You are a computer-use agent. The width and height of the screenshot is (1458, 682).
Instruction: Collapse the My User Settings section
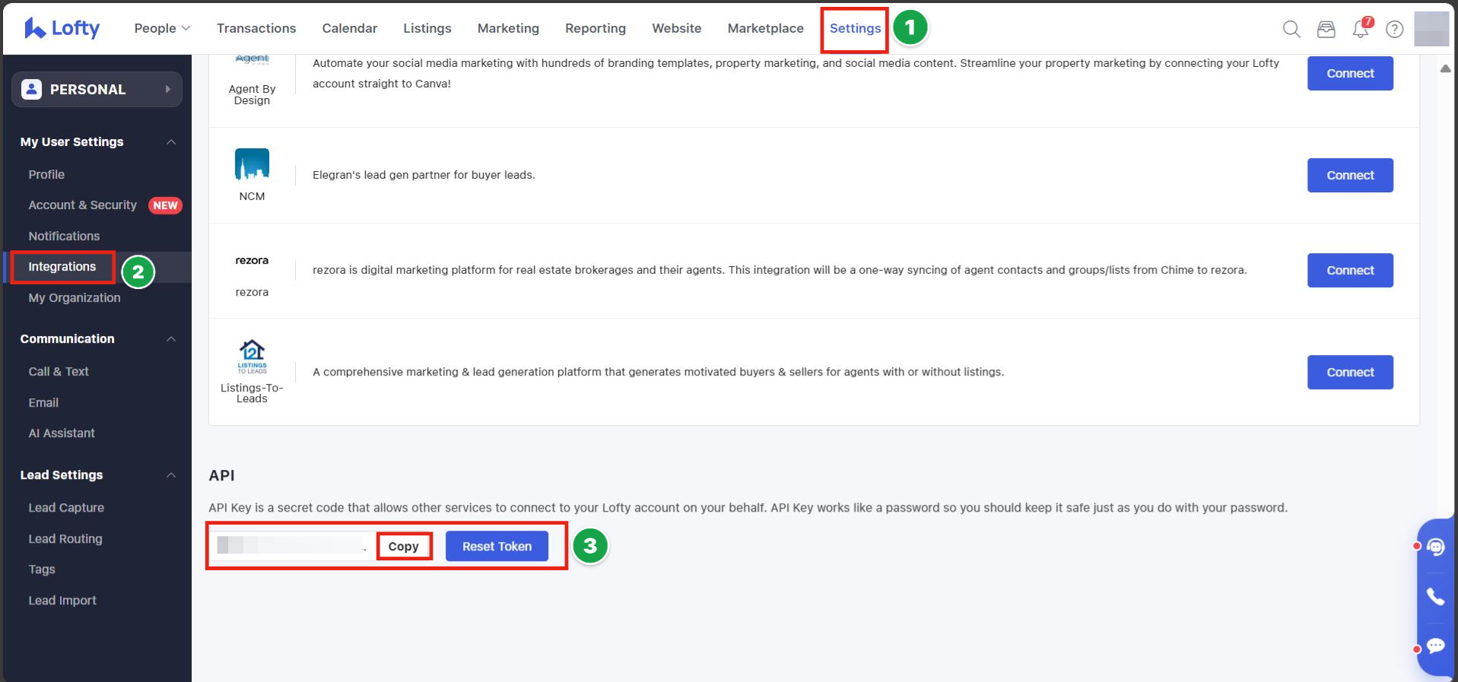click(x=171, y=142)
